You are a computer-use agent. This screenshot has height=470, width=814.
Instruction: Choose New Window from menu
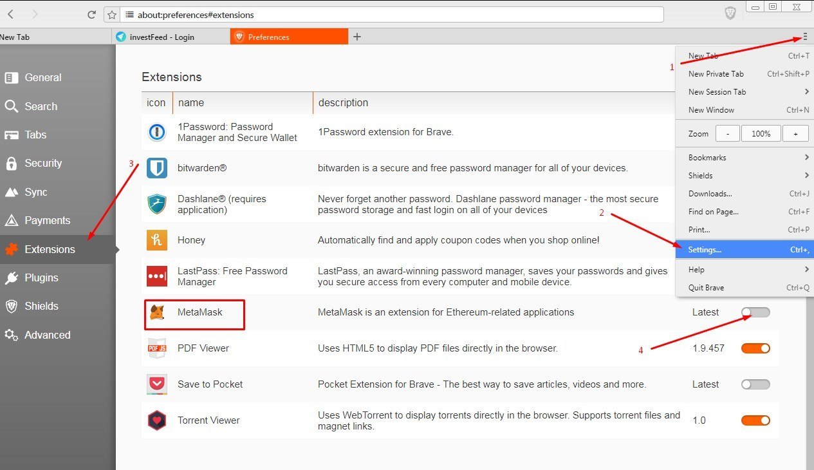click(x=745, y=110)
